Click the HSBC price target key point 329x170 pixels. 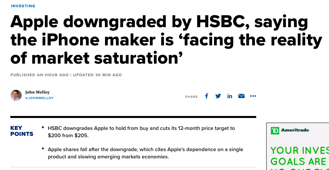pyautogui.click(x=141, y=132)
